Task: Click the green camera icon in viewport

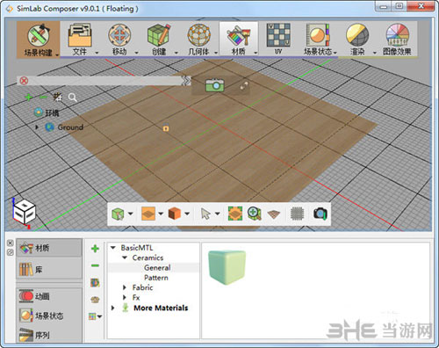Action: [x=214, y=85]
